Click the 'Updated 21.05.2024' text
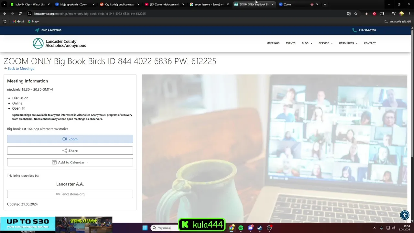This screenshot has height=233, width=414. click(22, 204)
